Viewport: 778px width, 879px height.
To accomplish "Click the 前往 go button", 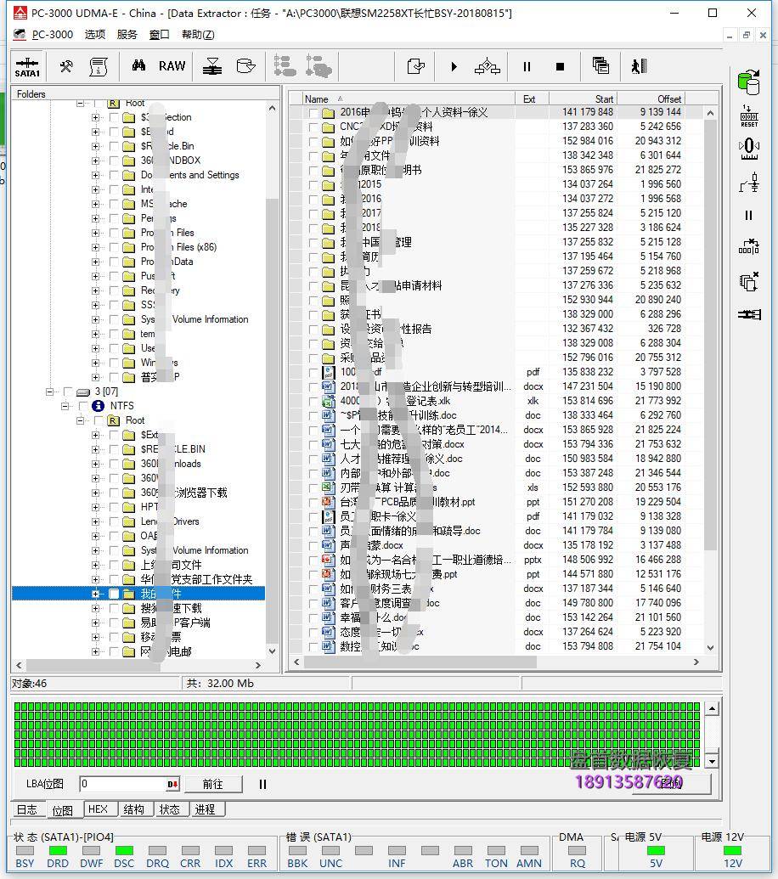I will 212,784.
